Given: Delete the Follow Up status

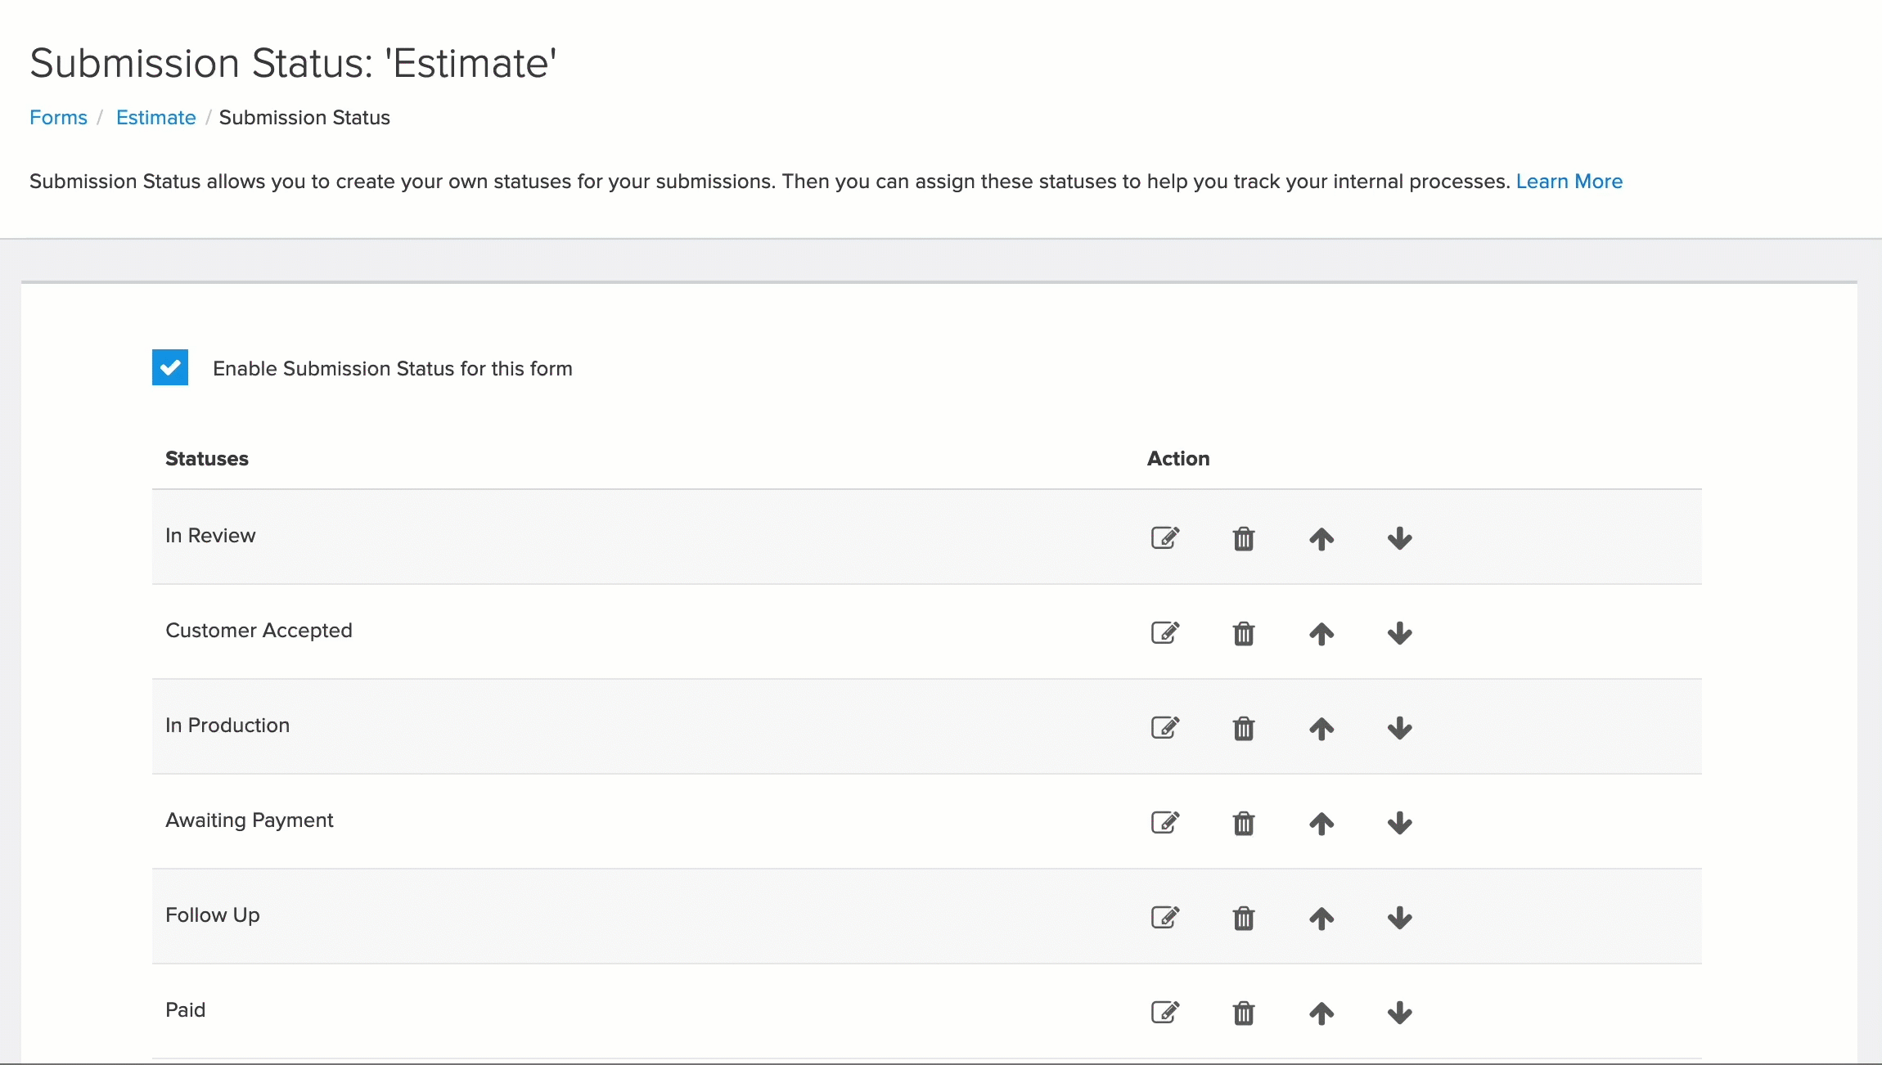Looking at the screenshot, I should 1244,918.
